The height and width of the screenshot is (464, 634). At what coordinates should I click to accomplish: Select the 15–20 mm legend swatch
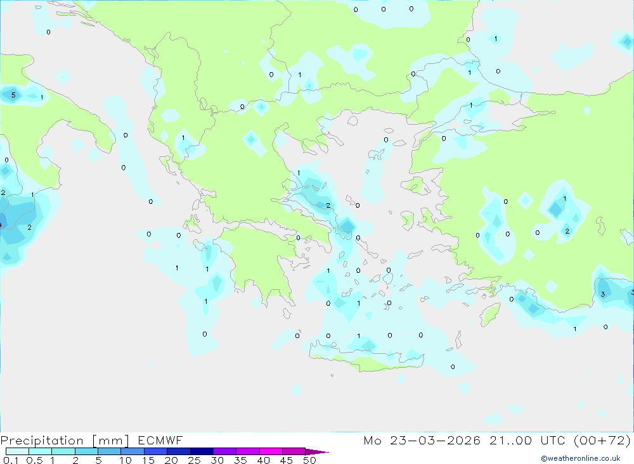click(156, 451)
